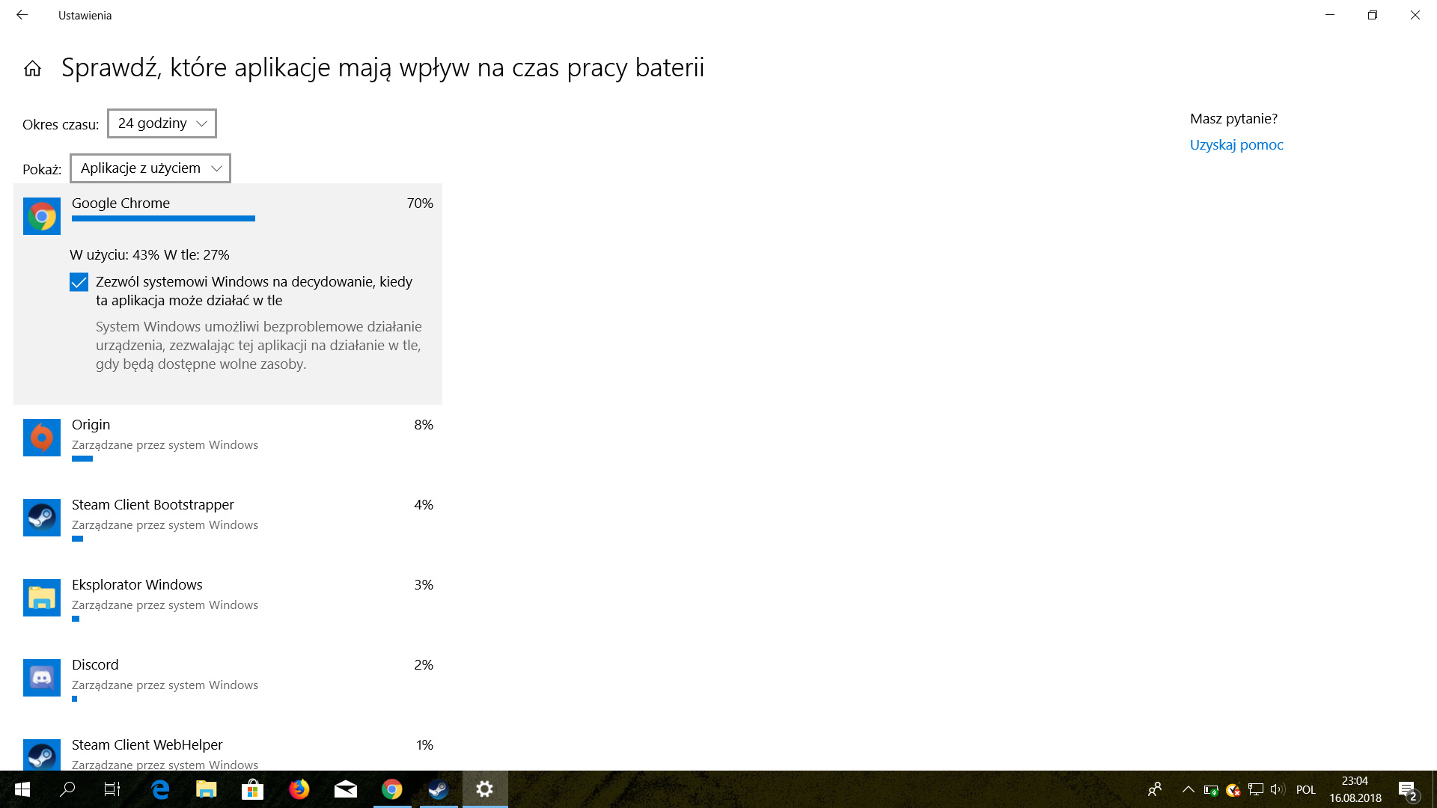Select the Eksplorator Windows folder icon

42,598
